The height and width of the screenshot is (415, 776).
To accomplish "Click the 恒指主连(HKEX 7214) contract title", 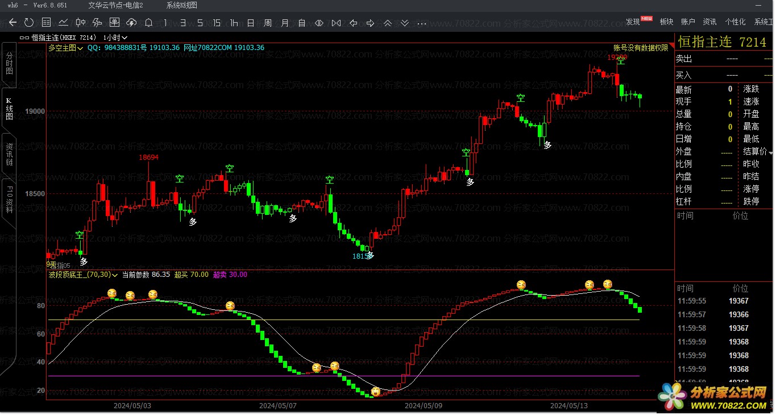I will click(65, 38).
